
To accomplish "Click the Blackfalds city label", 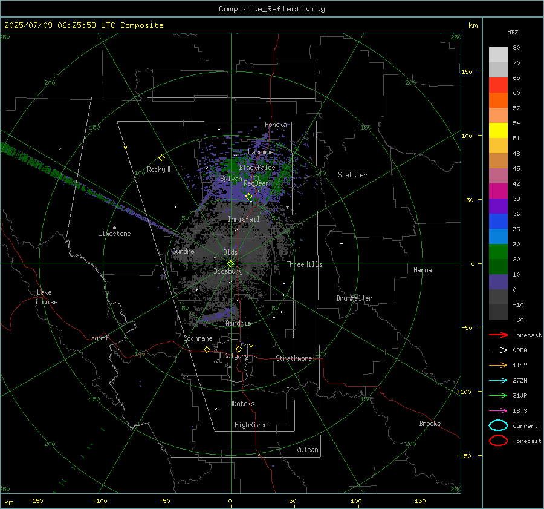I will [x=257, y=168].
